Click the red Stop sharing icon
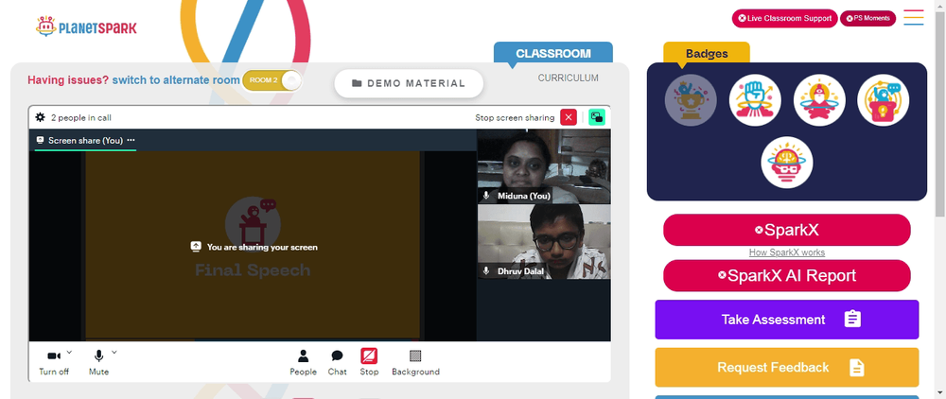The width and height of the screenshot is (946, 399). coord(369,356)
